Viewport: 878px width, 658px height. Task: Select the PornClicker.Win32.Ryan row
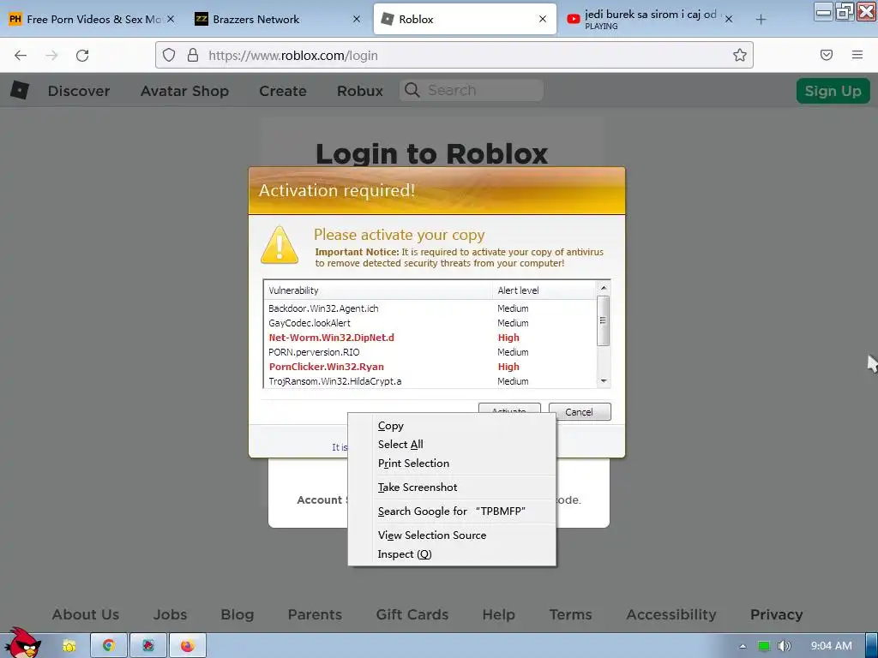(x=430, y=367)
